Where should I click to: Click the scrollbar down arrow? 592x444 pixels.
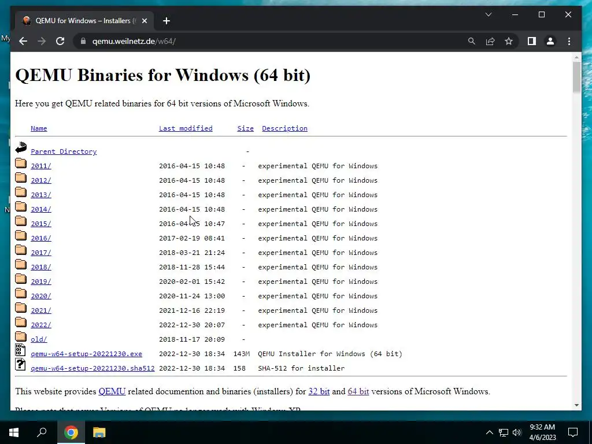point(576,405)
